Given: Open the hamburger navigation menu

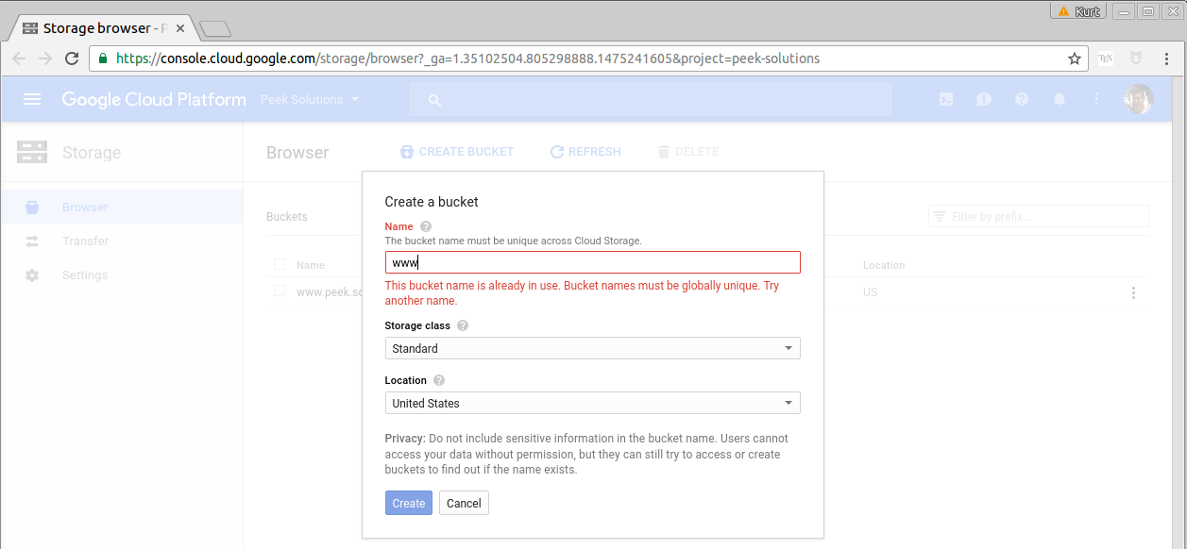Looking at the screenshot, I should coord(32,99).
